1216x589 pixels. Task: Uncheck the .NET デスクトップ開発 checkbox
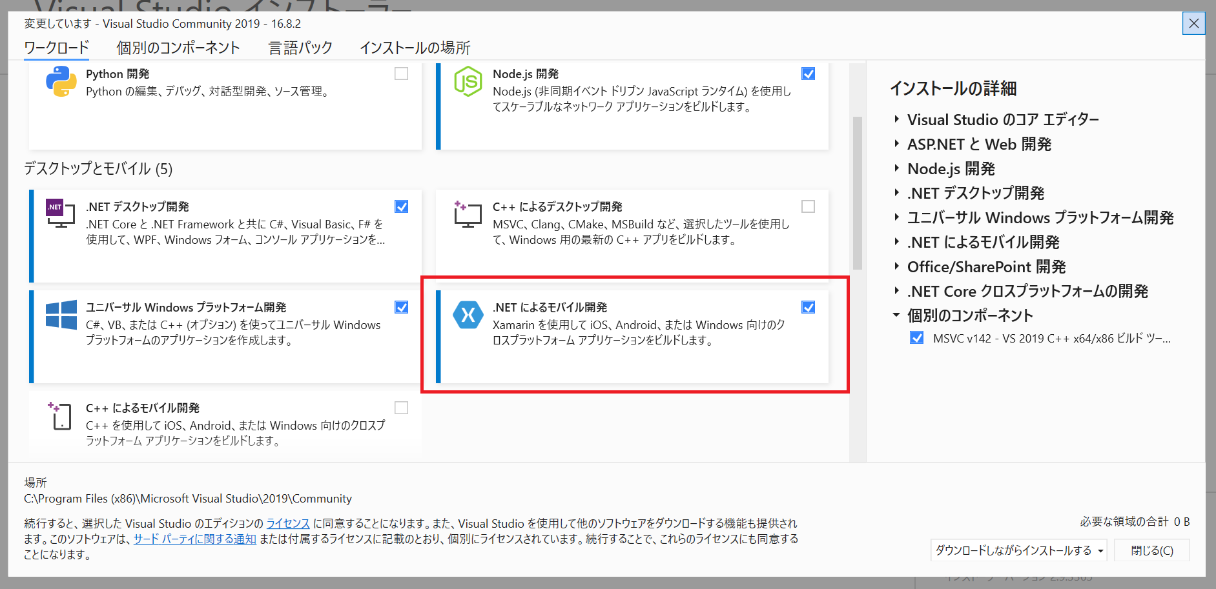[x=402, y=206]
